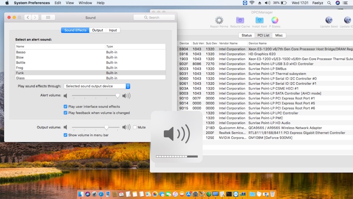
Task: Show all preferences grid button
Action: tap(48, 17)
